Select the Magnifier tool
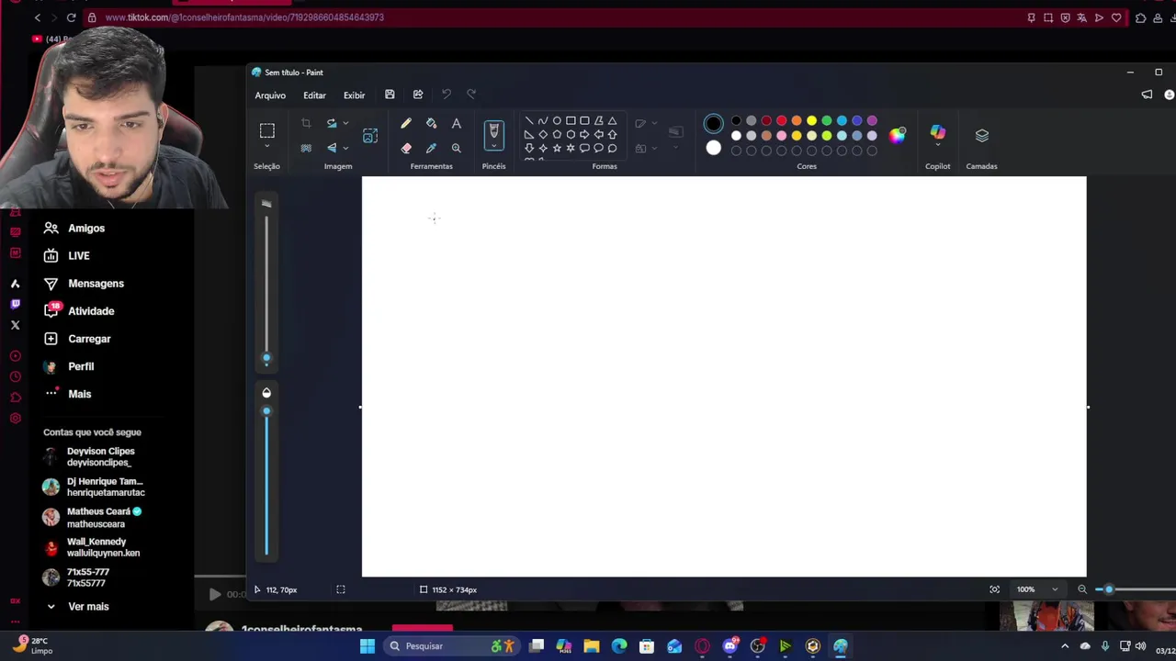This screenshot has width=1176, height=661. click(457, 148)
